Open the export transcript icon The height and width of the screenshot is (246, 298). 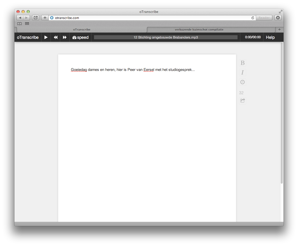click(x=243, y=101)
